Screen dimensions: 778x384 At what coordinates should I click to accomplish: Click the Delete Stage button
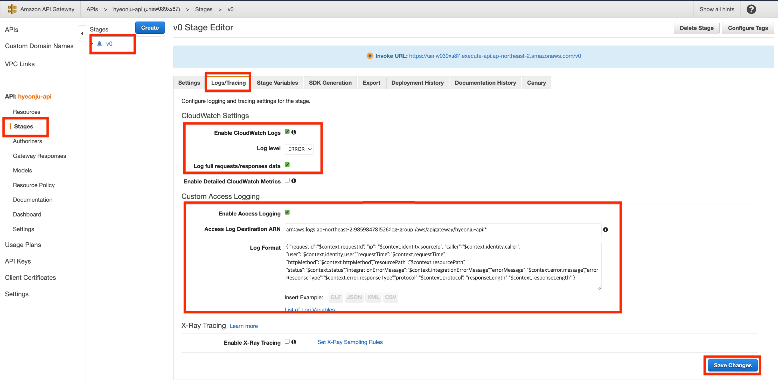coord(697,28)
